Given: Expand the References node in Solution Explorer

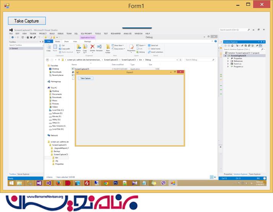Looking at the screenshot, I should coord(228,61).
